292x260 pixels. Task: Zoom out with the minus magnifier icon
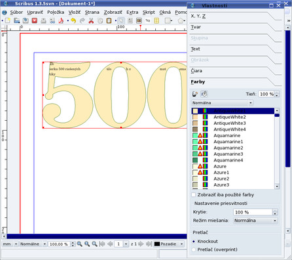coord(80,244)
